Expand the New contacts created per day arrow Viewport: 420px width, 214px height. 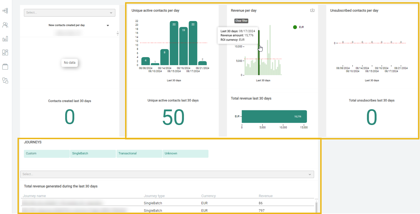(108, 26)
